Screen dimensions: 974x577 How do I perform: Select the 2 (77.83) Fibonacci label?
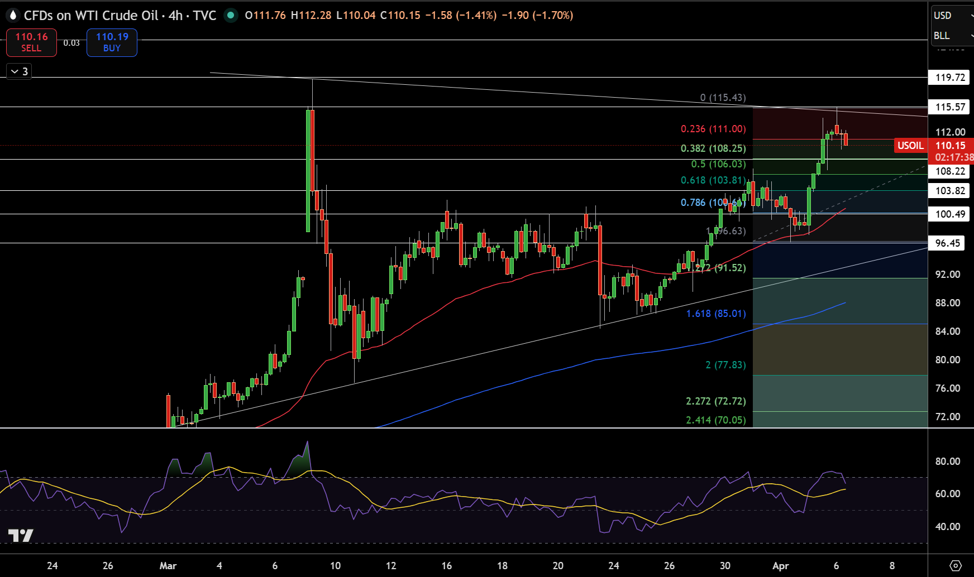(x=725, y=365)
